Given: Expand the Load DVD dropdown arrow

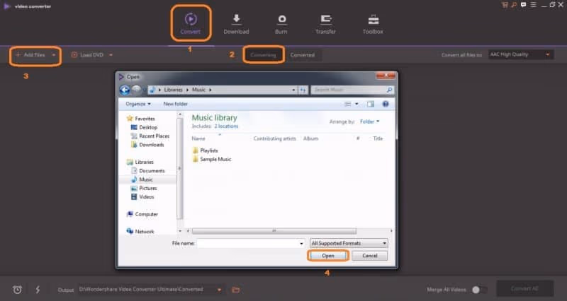Looking at the screenshot, I should (x=111, y=55).
